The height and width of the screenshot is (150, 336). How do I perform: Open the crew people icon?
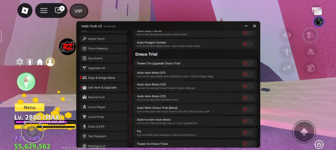30,62
